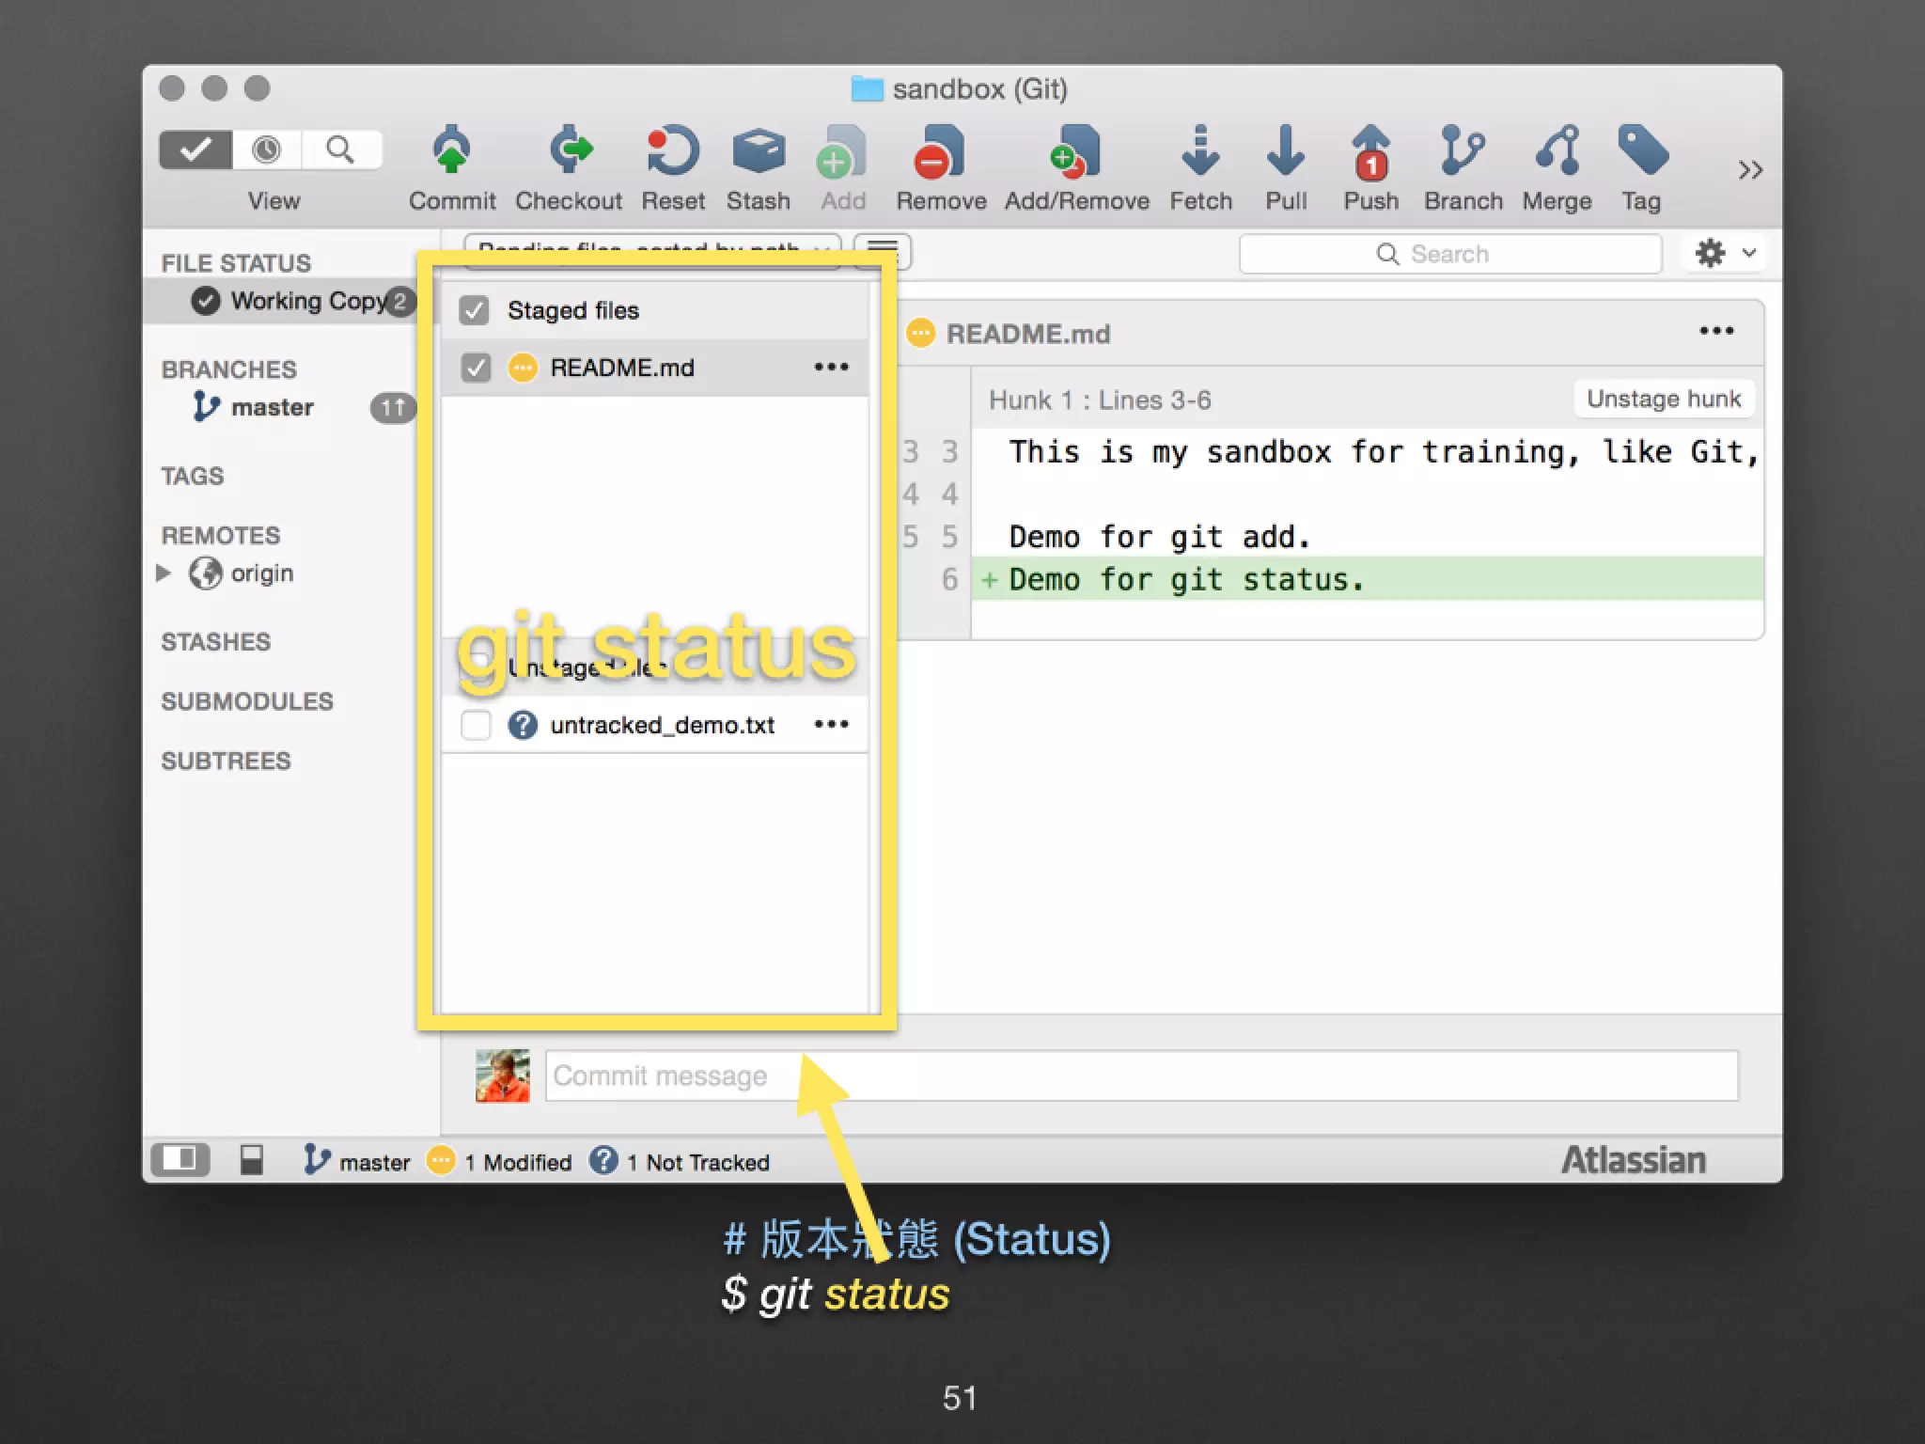Select Working Copy in File Status
This screenshot has height=1444, width=1925.
307,301
